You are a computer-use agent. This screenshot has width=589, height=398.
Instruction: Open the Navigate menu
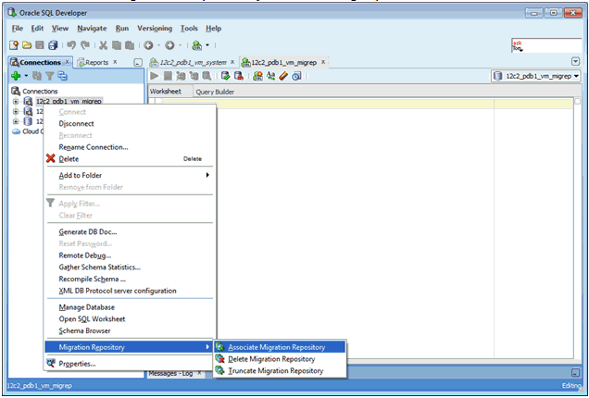click(x=92, y=29)
